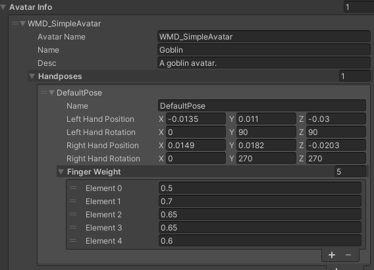Collapse the Finger Weight list
Screen dimensions: 374x270
61,171
